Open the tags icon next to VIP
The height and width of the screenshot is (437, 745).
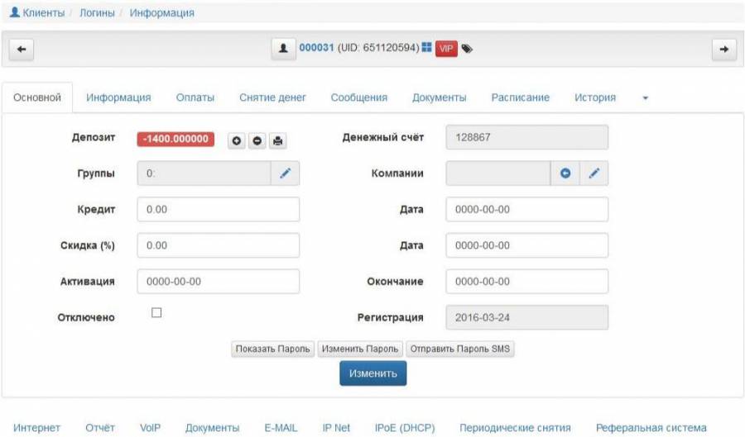point(467,49)
